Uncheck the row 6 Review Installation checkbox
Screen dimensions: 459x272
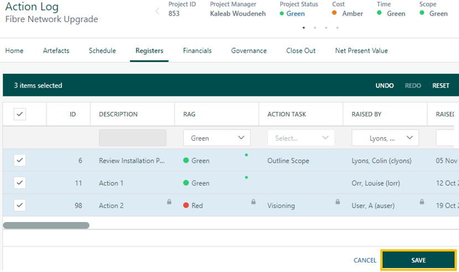(x=19, y=160)
